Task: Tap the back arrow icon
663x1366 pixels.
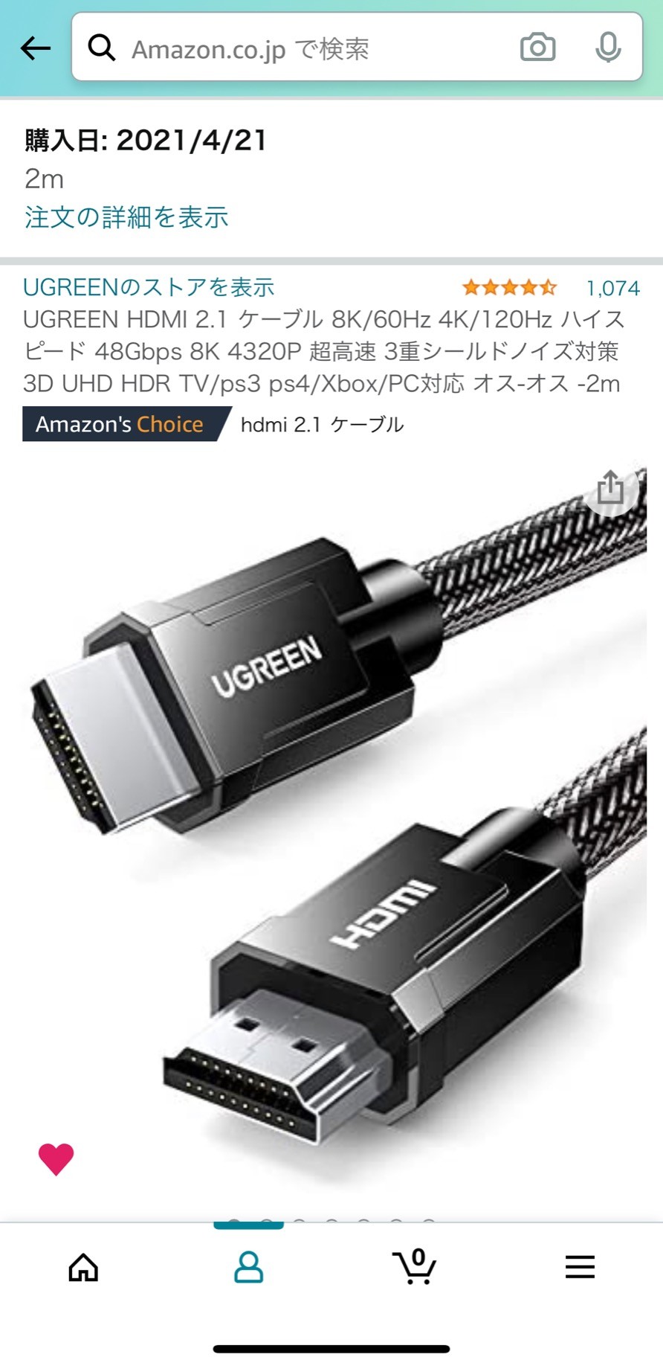Action: point(35,48)
